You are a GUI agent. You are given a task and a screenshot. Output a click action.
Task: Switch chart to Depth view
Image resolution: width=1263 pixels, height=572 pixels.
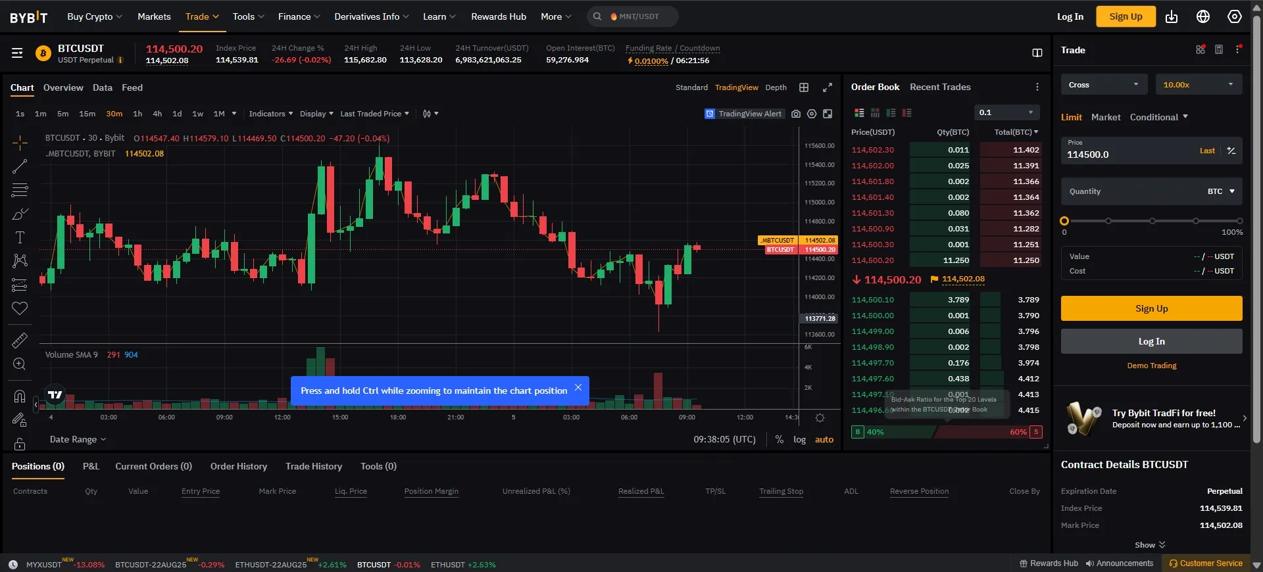776,87
